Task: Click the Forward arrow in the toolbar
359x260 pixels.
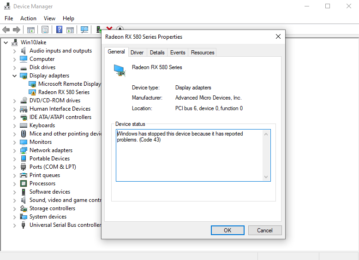Action: click(x=17, y=30)
